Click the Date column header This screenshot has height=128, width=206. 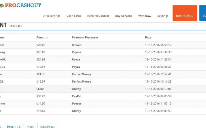click(x=148, y=37)
